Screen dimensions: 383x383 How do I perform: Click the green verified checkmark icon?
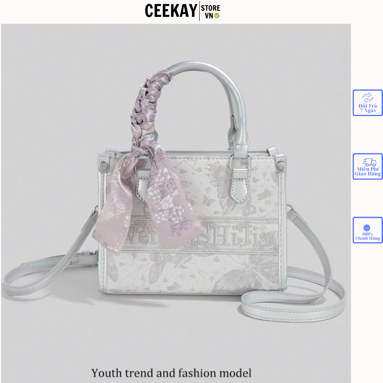tap(217, 16)
